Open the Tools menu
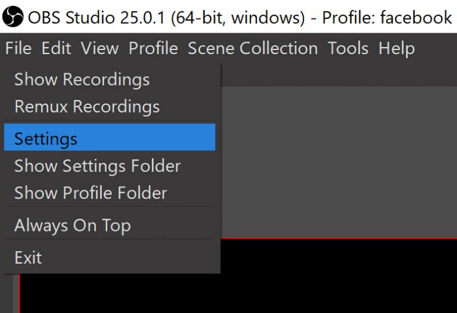 coord(348,48)
